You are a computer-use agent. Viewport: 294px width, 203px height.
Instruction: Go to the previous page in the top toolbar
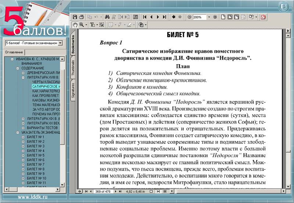click(x=151, y=17)
